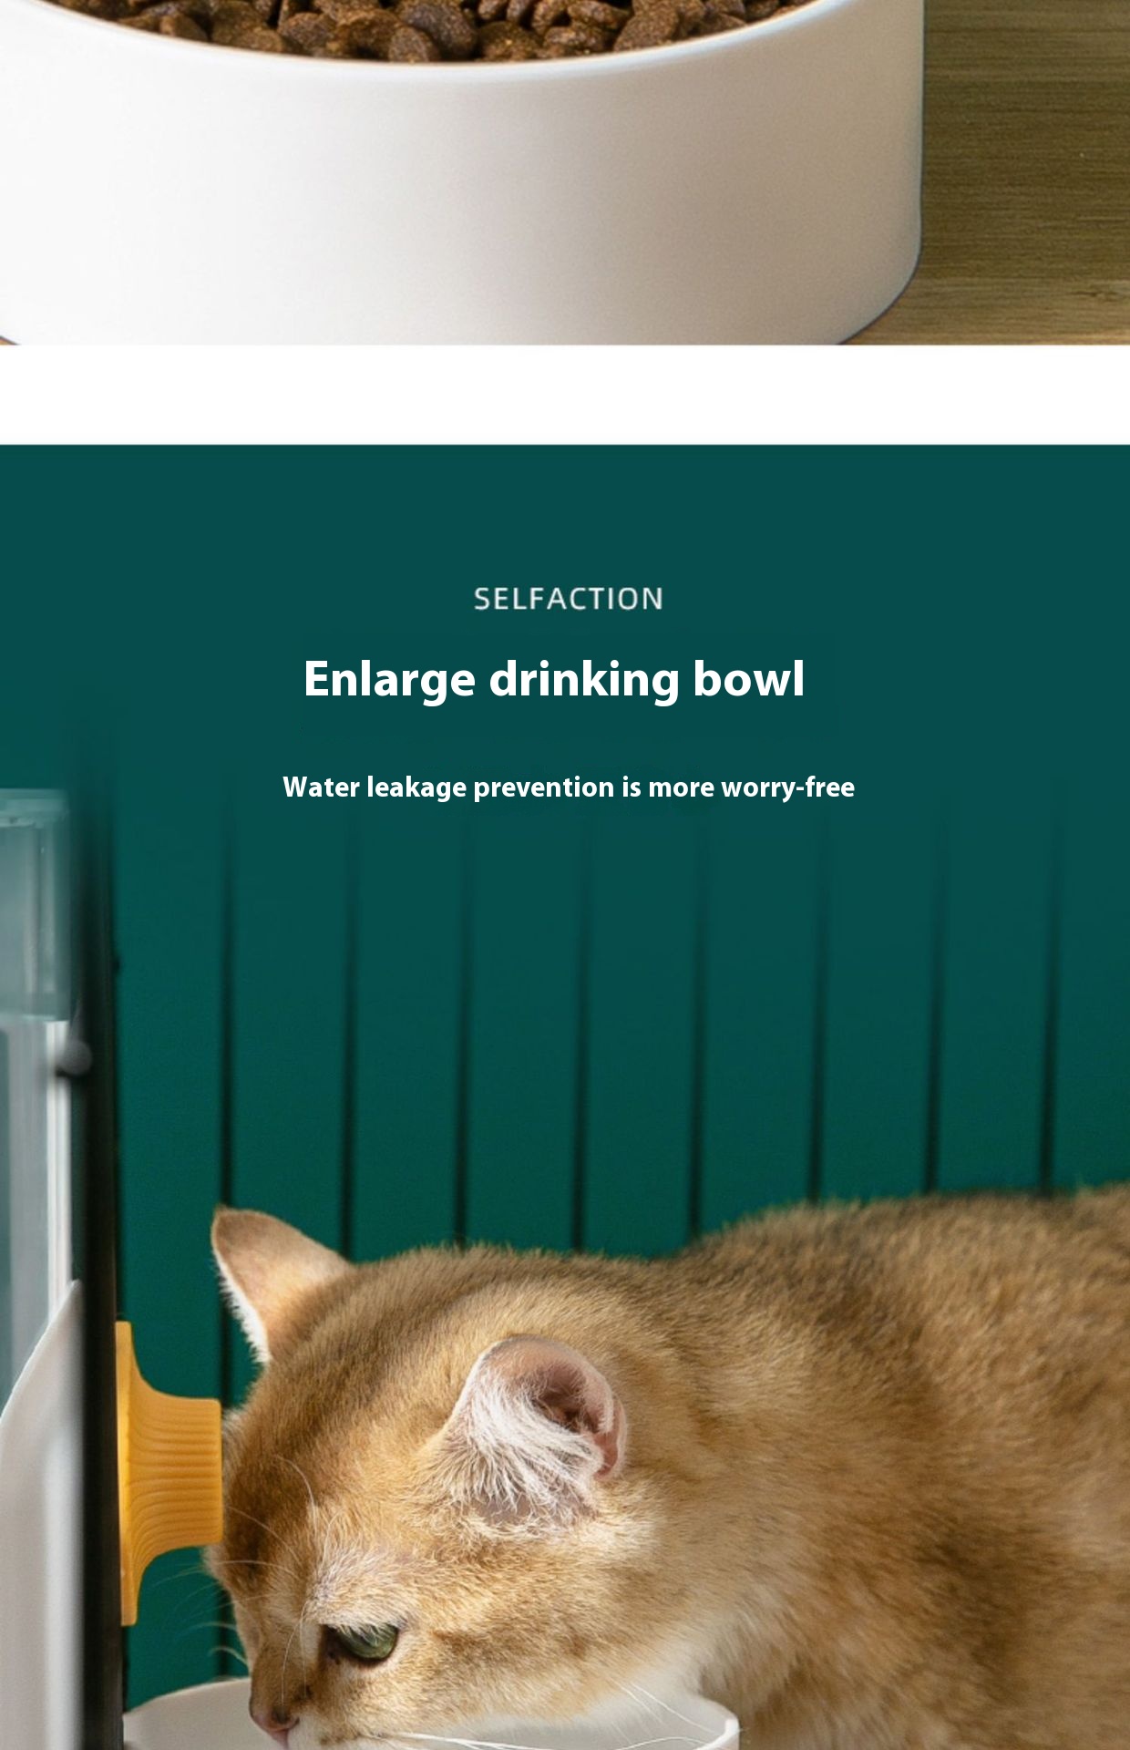Click the cat's green eye
The height and width of the screenshot is (1750, 1130).
point(363,1642)
